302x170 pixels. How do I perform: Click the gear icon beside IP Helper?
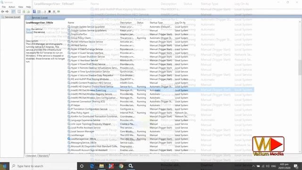coord(69,105)
